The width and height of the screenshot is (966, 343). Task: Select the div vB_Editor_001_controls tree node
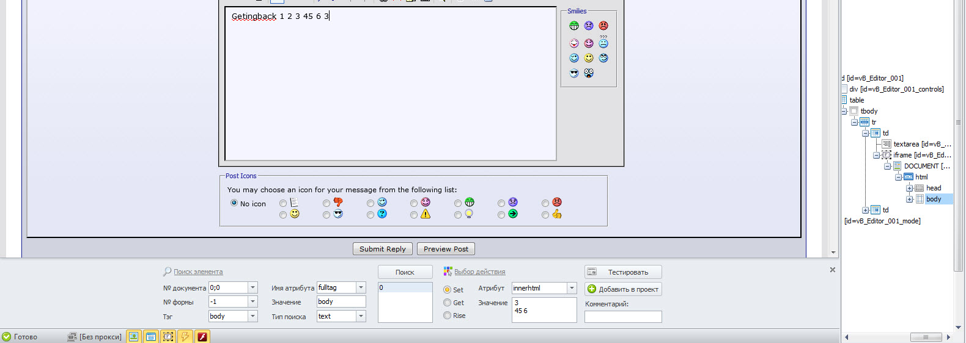[896, 89]
